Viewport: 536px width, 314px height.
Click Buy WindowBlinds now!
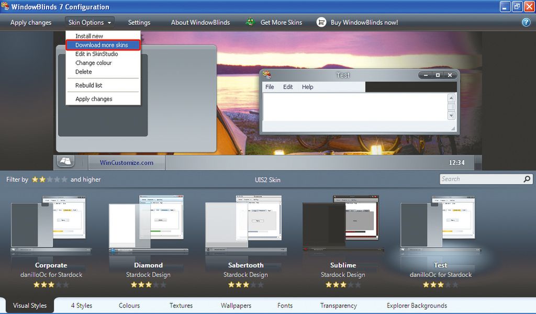point(364,23)
